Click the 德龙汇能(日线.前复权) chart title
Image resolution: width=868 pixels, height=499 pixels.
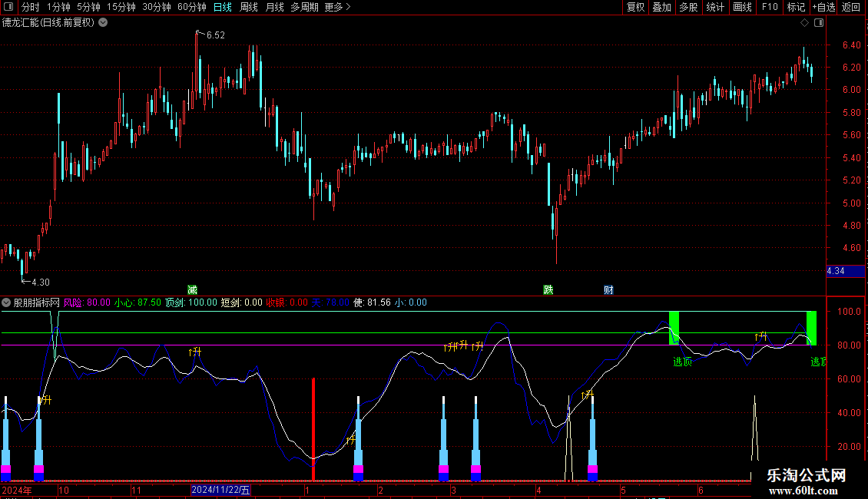click(x=48, y=23)
